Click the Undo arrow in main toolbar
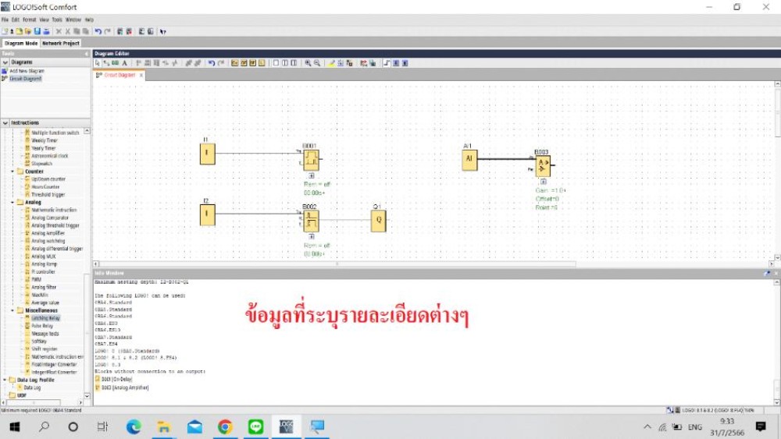The image size is (781, 439). [x=98, y=31]
